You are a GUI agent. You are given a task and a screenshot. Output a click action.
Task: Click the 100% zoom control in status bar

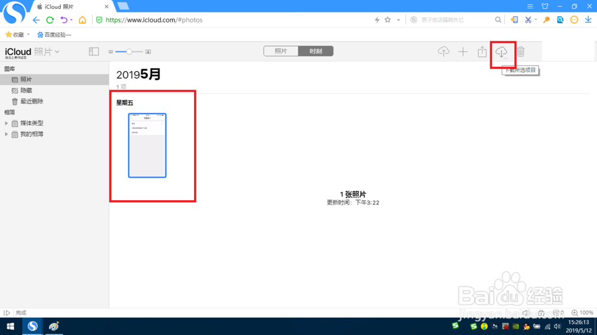coord(582,312)
